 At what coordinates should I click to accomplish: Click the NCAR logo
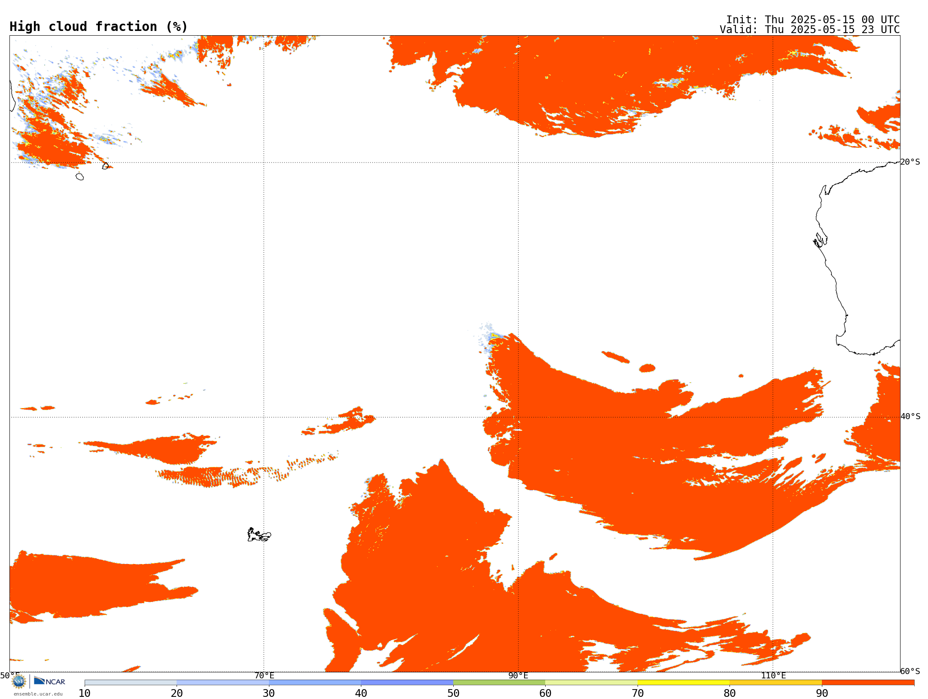pyautogui.click(x=49, y=681)
